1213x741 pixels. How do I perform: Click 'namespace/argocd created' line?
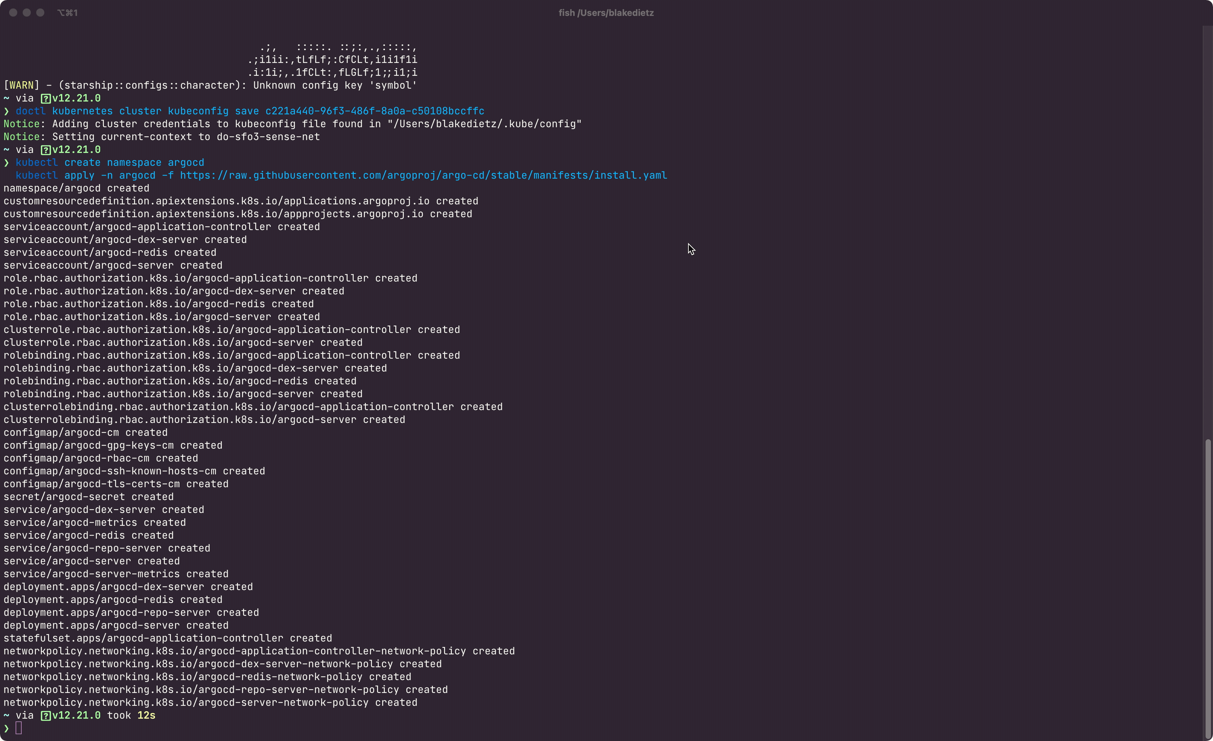pos(76,188)
